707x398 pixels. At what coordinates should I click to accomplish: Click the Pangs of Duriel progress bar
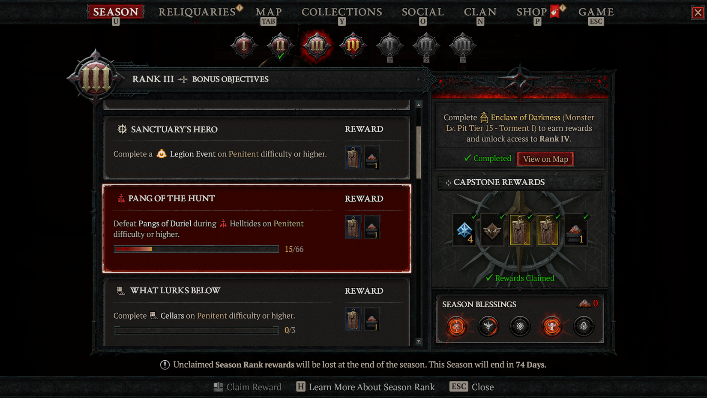196,249
